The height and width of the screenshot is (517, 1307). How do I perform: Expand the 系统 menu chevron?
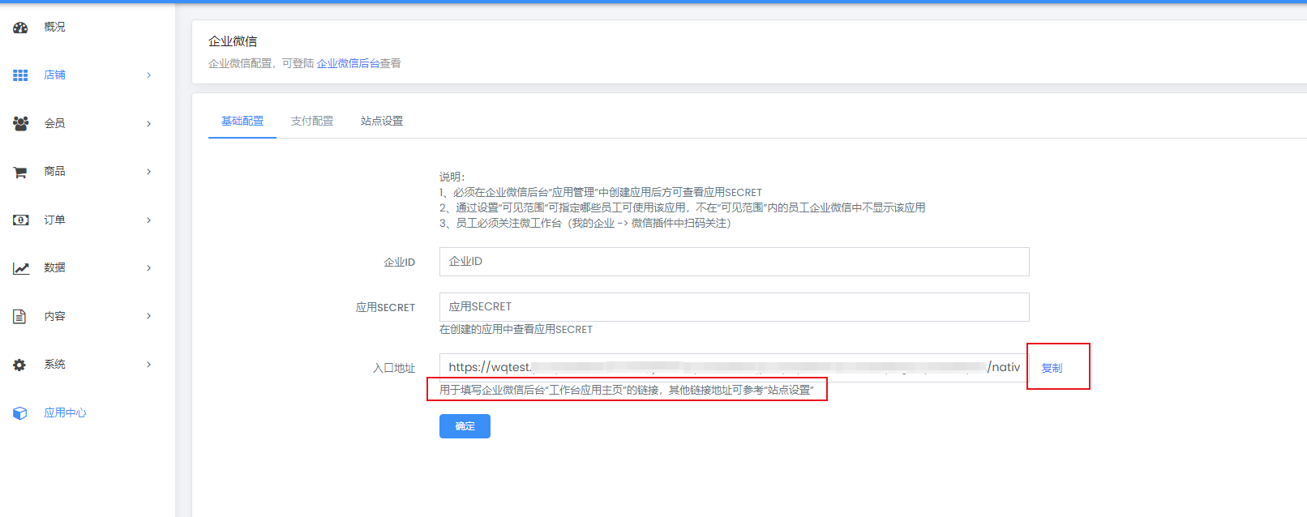148,364
